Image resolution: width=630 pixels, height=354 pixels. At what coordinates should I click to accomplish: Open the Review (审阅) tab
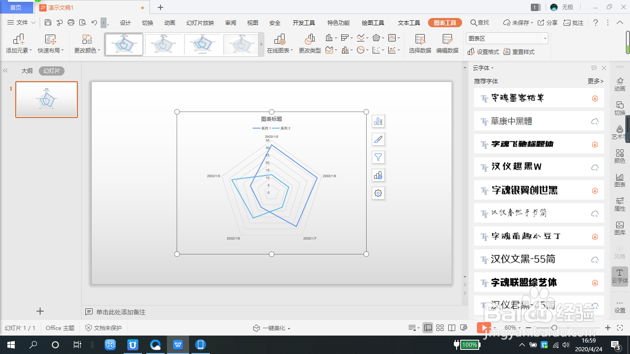coord(231,23)
